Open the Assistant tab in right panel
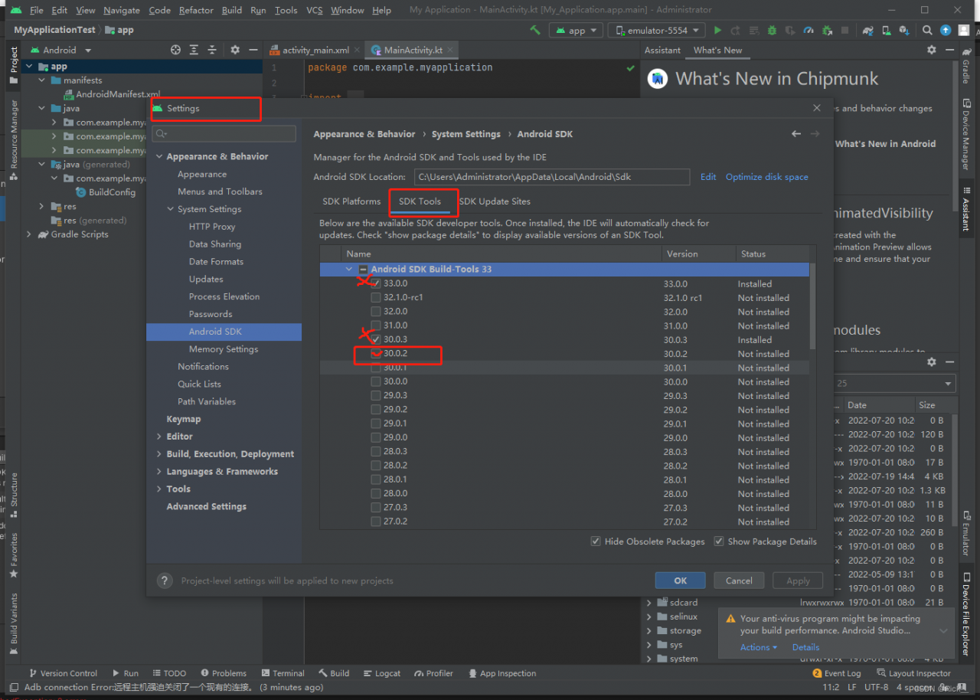The height and width of the screenshot is (700, 980). coord(662,50)
